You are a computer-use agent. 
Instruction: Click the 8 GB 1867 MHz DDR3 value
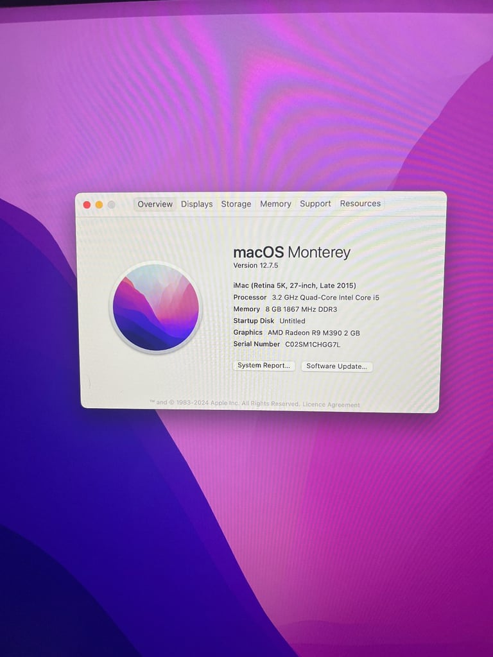pos(301,309)
